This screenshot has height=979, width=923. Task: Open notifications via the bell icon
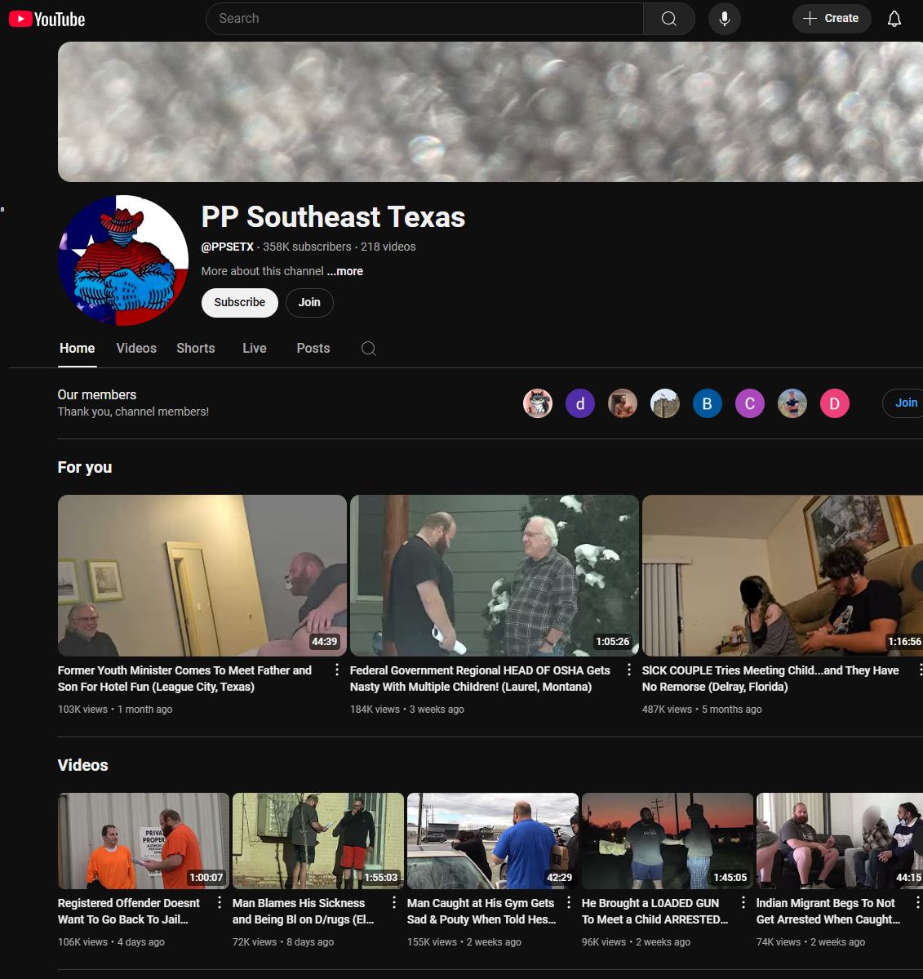coord(894,18)
